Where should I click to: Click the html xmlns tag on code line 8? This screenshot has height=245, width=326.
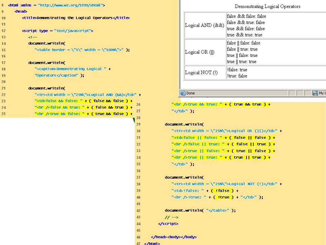57,5
